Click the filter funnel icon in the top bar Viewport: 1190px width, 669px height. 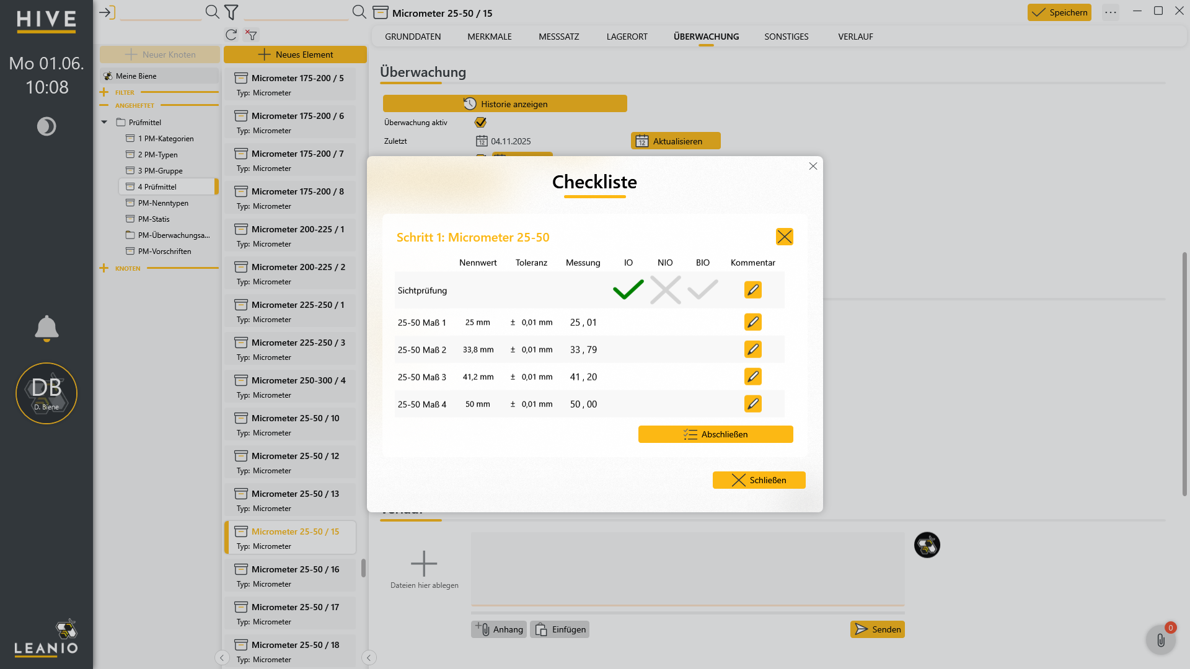pos(231,12)
